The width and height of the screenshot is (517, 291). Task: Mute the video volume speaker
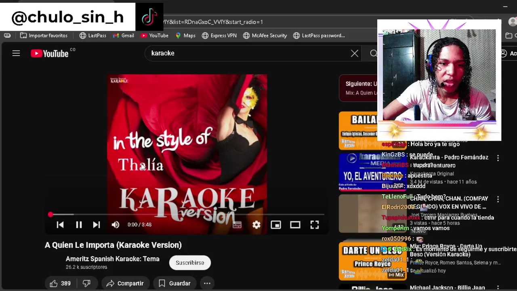116,225
